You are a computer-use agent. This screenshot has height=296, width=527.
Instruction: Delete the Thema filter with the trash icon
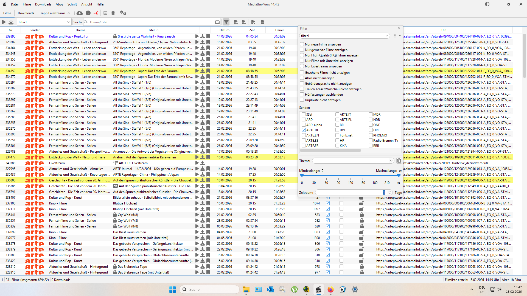(x=399, y=161)
